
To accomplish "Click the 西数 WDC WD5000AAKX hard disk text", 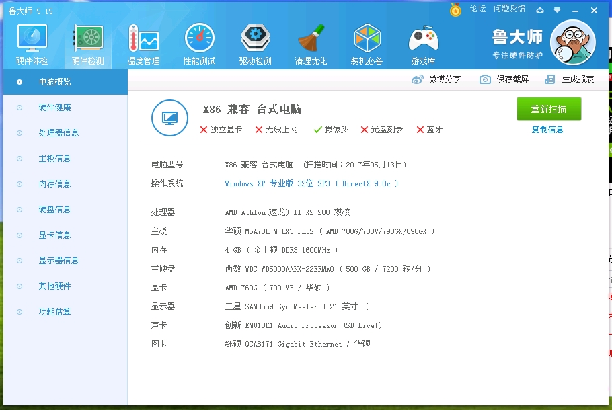I will pos(328,269).
